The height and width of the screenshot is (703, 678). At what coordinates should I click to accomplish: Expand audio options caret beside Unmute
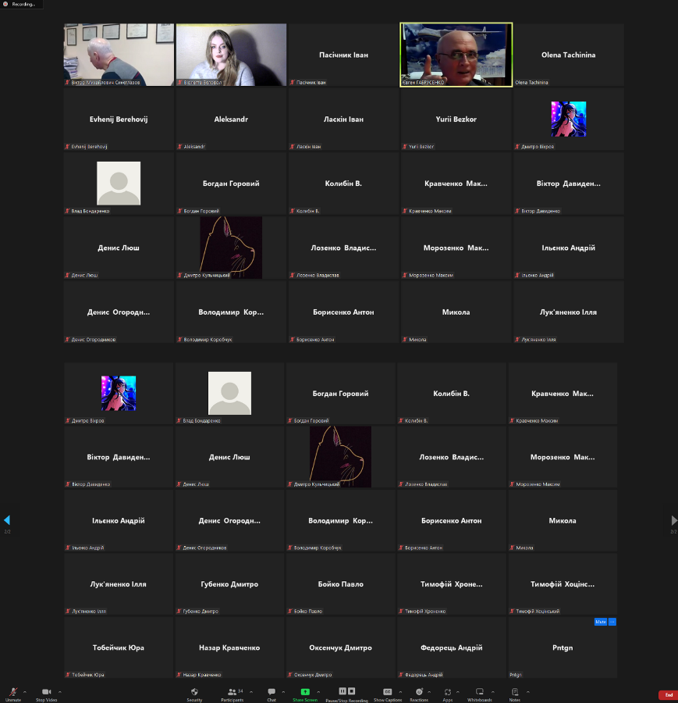(25, 692)
